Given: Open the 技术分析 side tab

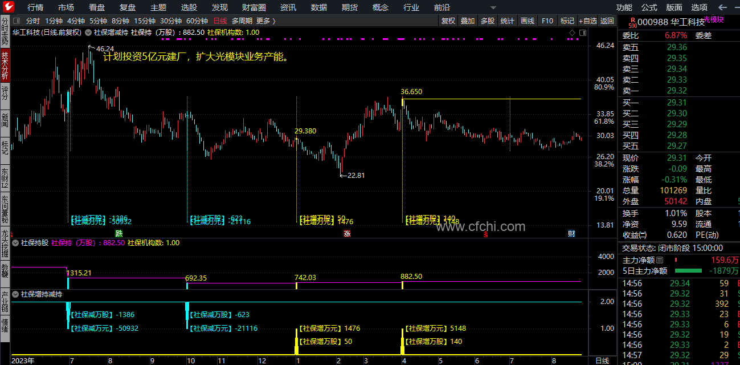Looking at the screenshot, I should 5,65.
